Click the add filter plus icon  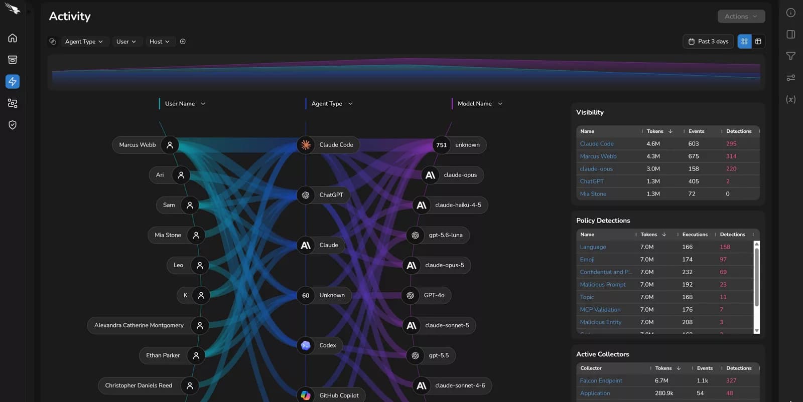pyautogui.click(x=183, y=42)
